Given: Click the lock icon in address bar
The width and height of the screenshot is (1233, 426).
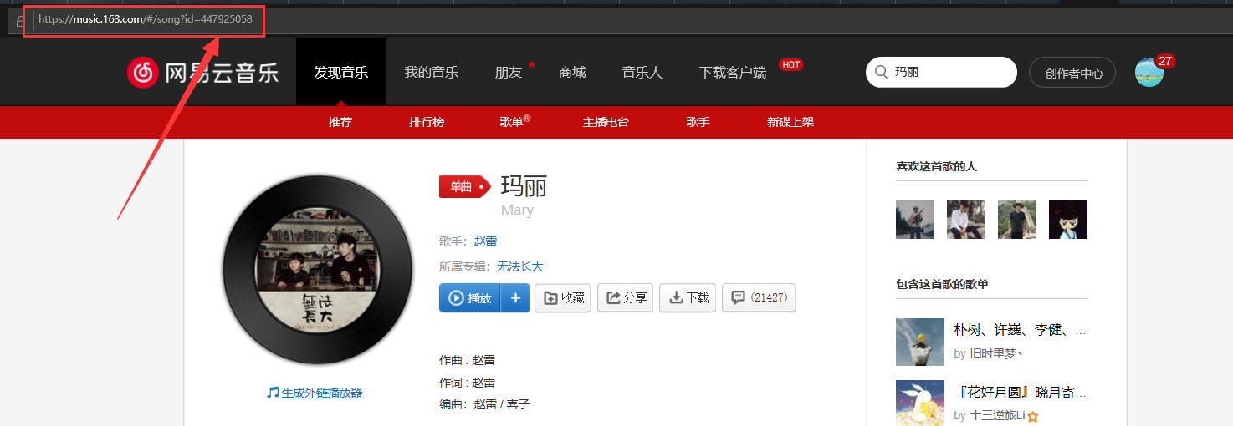Looking at the screenshot, I should (x=19, y=22).
